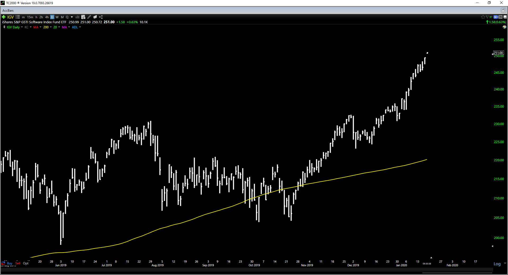
Task: Select the Daily 'D' timeframe
Action: 52,17
